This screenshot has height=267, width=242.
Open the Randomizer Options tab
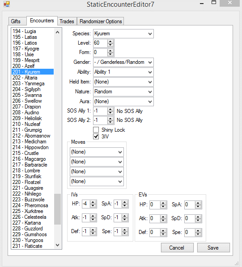(101, 21)
